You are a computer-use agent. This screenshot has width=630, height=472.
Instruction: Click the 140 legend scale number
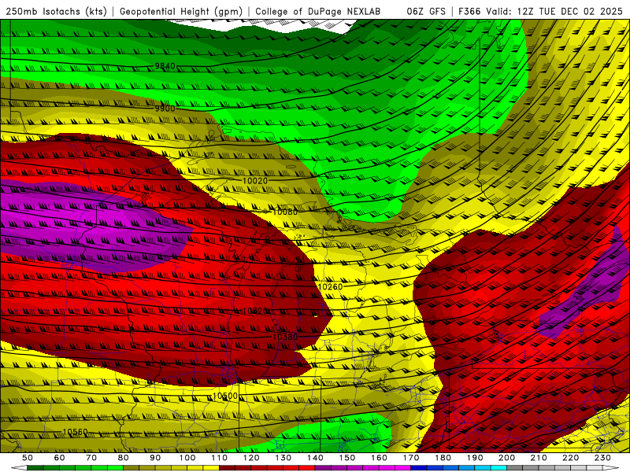coord(315,458)
